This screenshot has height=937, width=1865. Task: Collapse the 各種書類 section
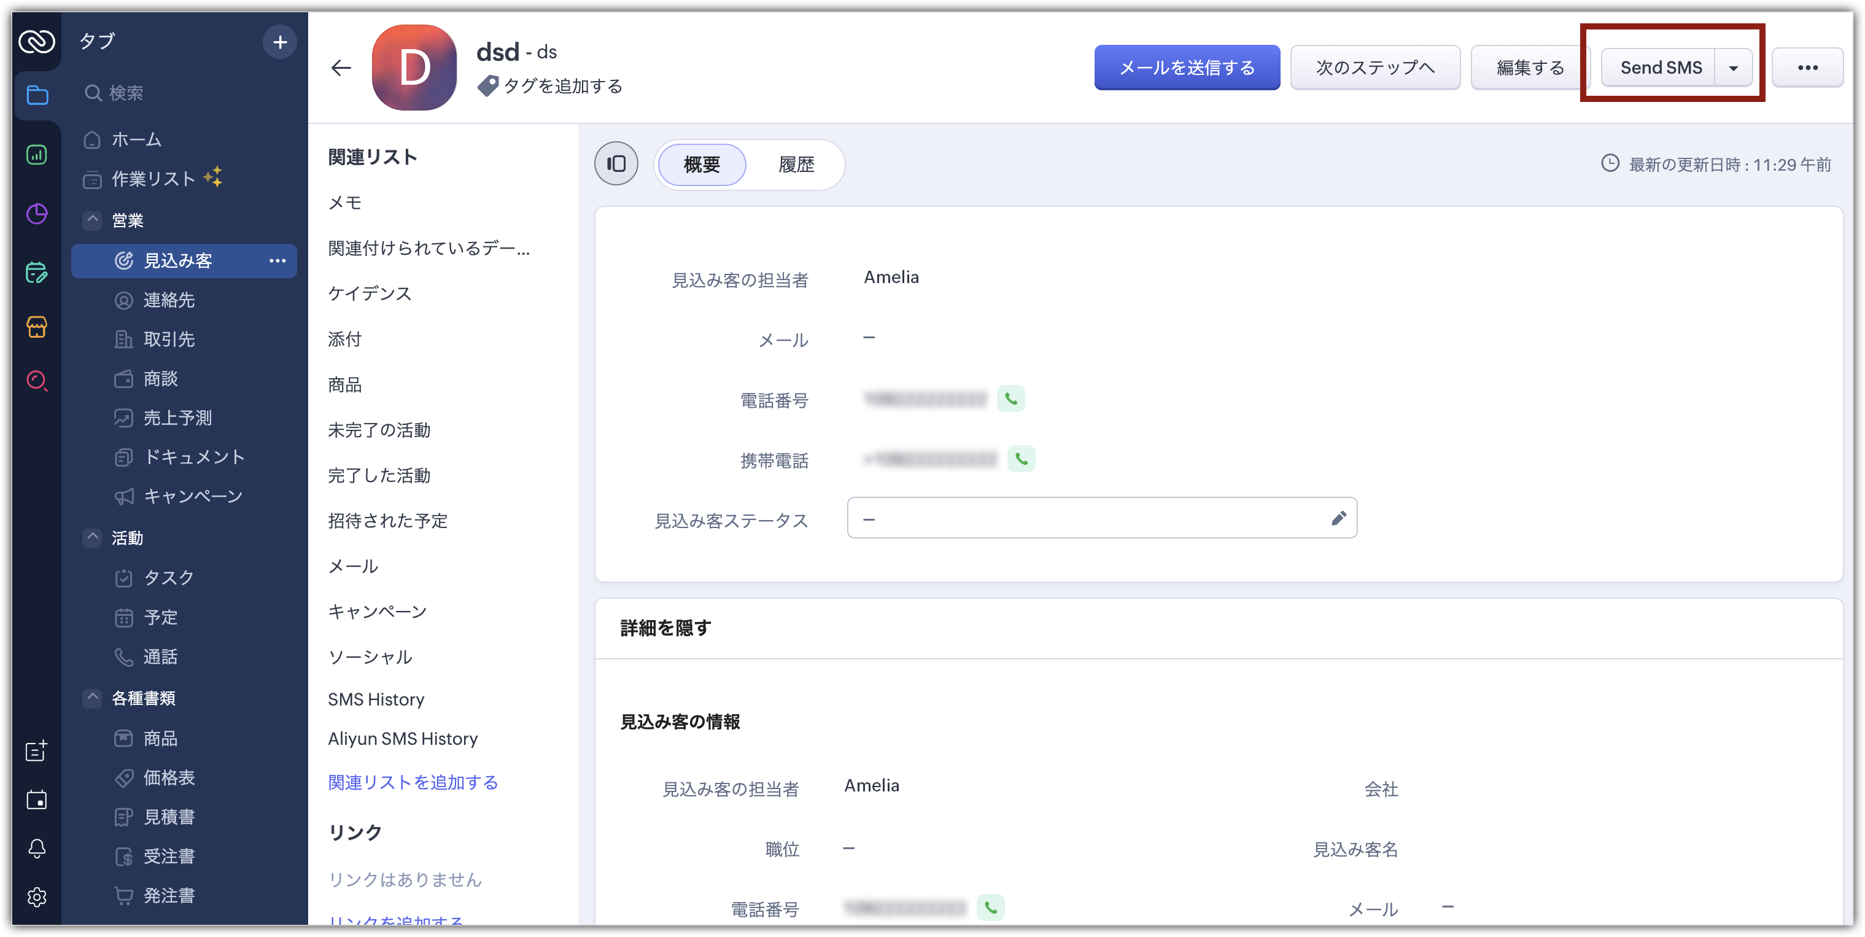(x=92, y=698)
